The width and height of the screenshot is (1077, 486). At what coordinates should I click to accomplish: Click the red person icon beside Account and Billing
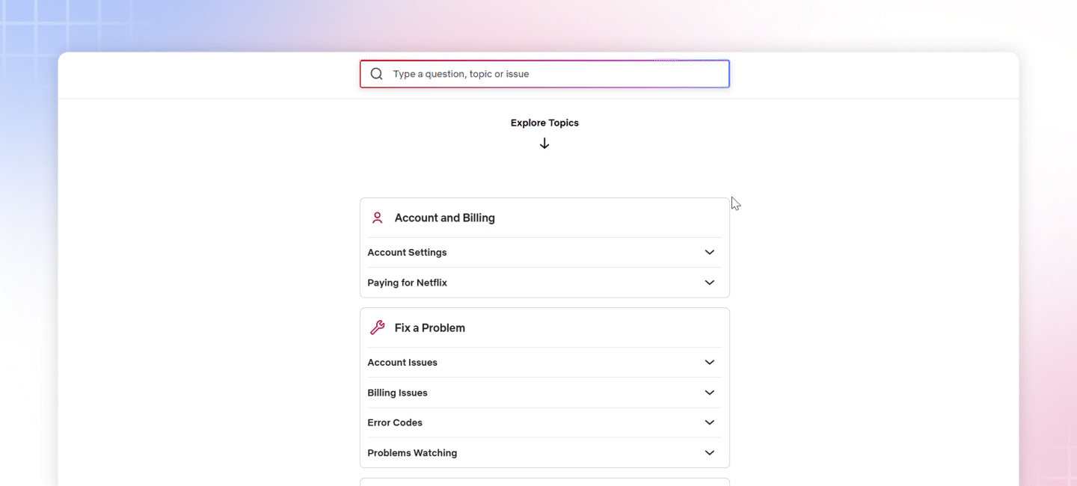(x=377, y=217)
